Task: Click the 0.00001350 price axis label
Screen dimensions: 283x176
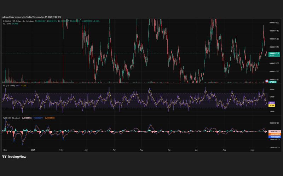Action: (x=275, y=47)
